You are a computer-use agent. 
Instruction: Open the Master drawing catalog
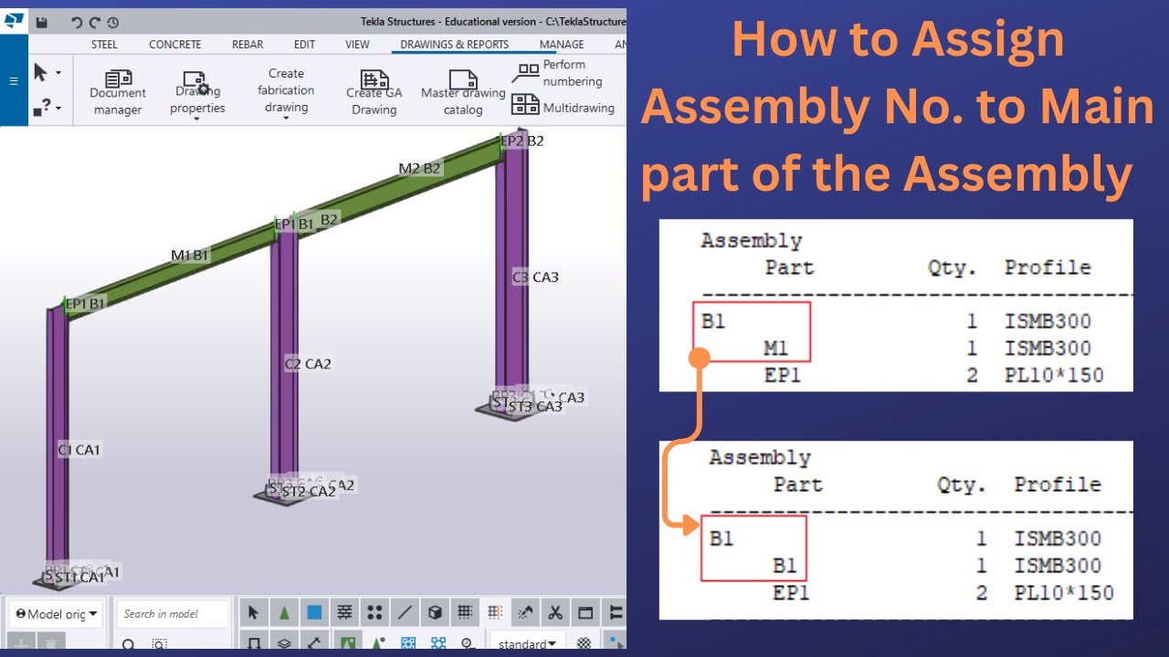[463, 93]
